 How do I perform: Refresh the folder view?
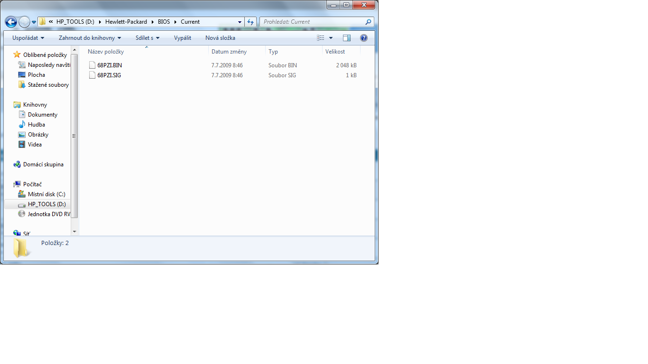(250, 22)
